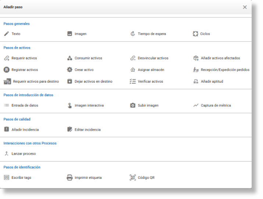
Task: Select the Imprimir etiqueta printer icon
Action: (x=69, y=178)
